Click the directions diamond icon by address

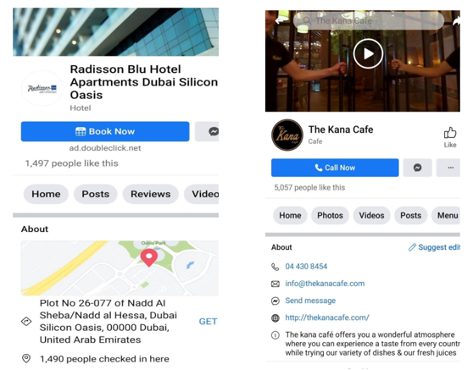tap(26, 321)
